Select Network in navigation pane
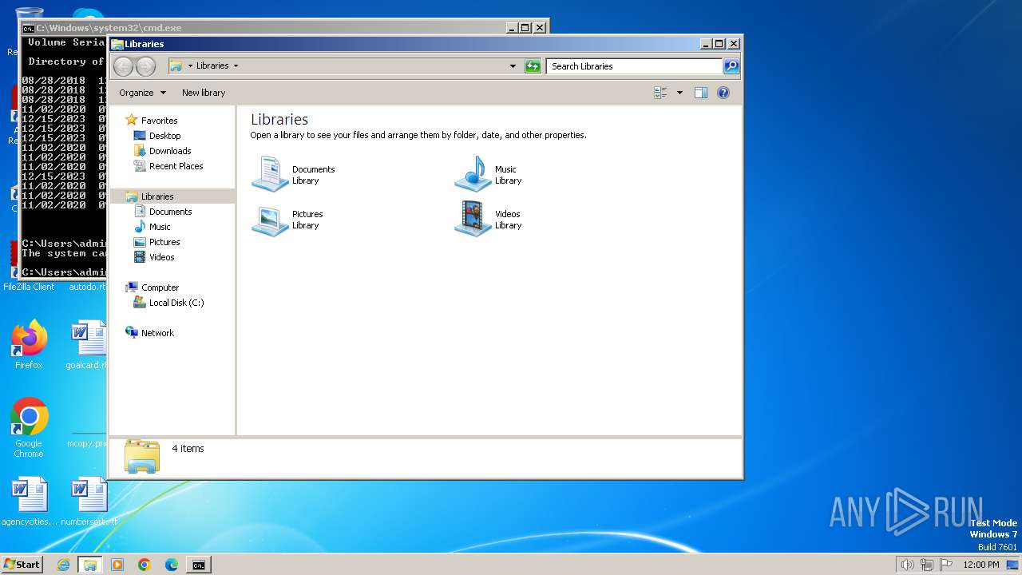This screenshot has height=575, width=1022. [x=157, y=333]
